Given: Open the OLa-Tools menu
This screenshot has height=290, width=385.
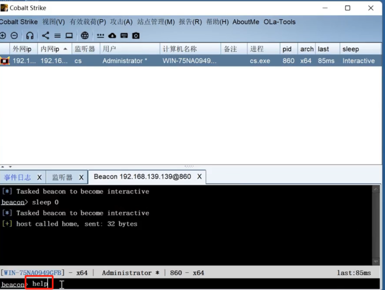Looking at the screenshot, I should [x=279, y=22].
